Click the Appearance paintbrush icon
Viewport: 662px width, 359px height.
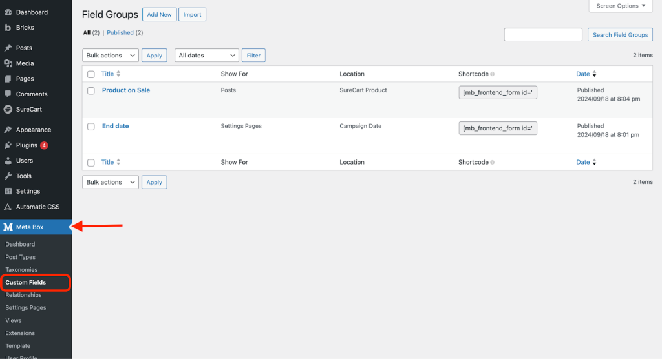click(8, 130)
